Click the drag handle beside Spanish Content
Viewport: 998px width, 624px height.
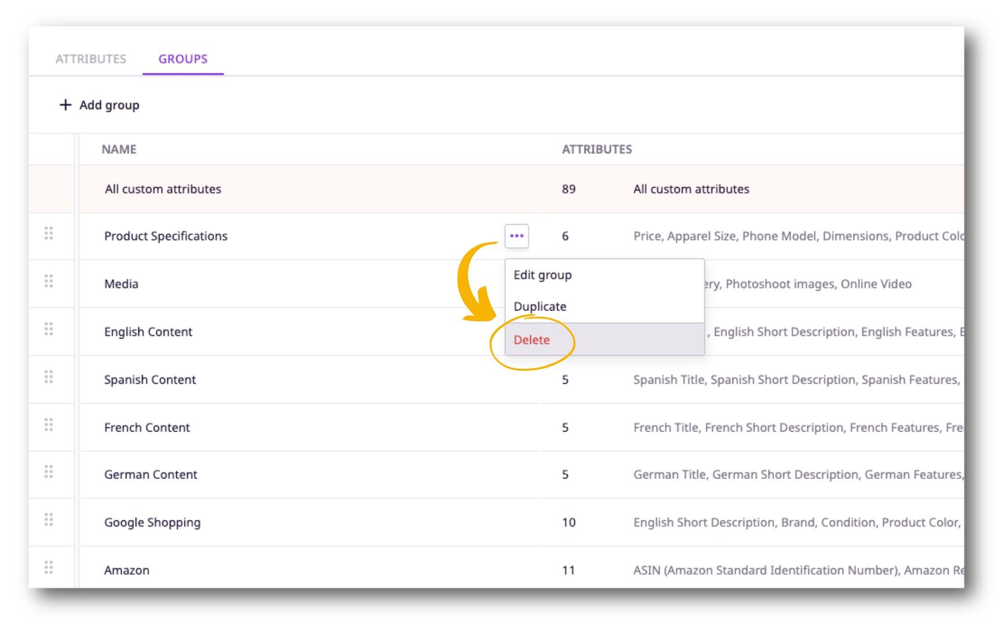coord(49,377)
